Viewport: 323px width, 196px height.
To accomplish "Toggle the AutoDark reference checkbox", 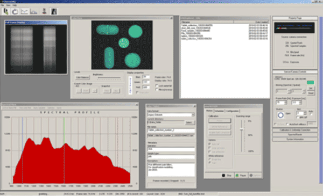I will pos(287,124).
